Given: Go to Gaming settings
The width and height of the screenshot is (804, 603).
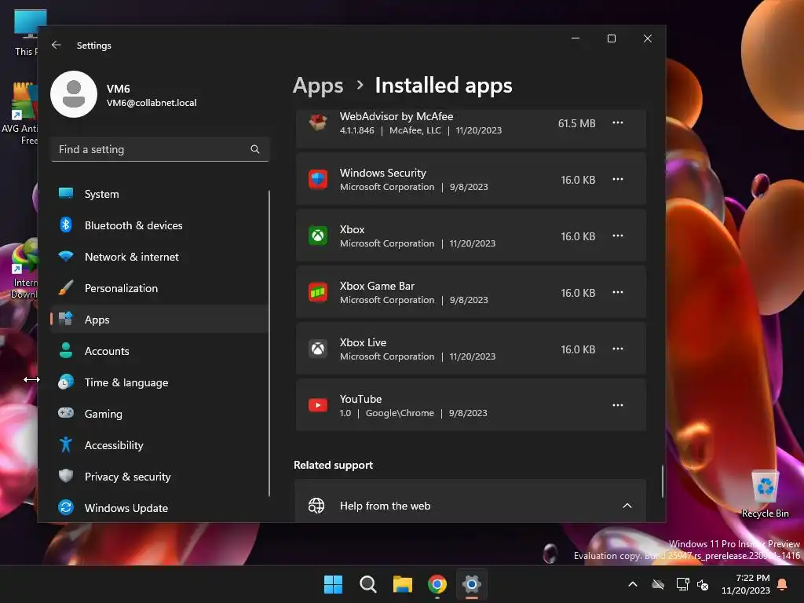Looking at the screenshot, I should [x=159, y=414].
